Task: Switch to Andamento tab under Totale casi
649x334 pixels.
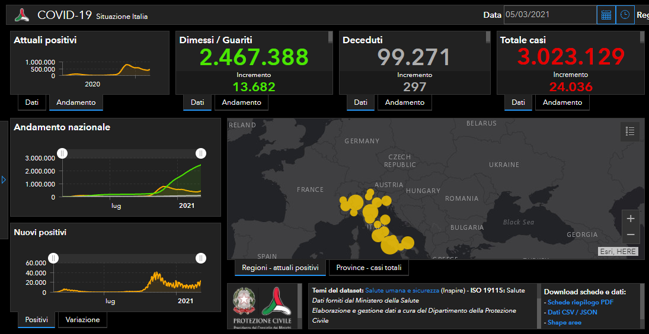Action: coord(562,102)
